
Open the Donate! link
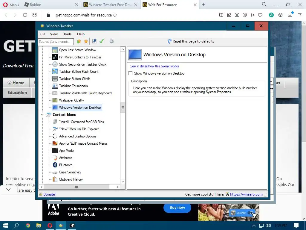click(x=49, y=194)
